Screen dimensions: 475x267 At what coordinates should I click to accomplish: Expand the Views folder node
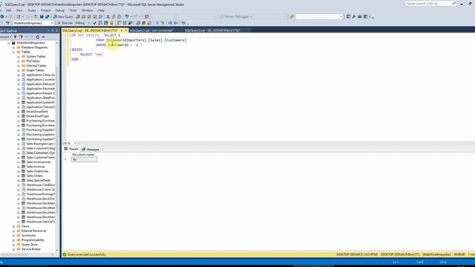point(13,226)
